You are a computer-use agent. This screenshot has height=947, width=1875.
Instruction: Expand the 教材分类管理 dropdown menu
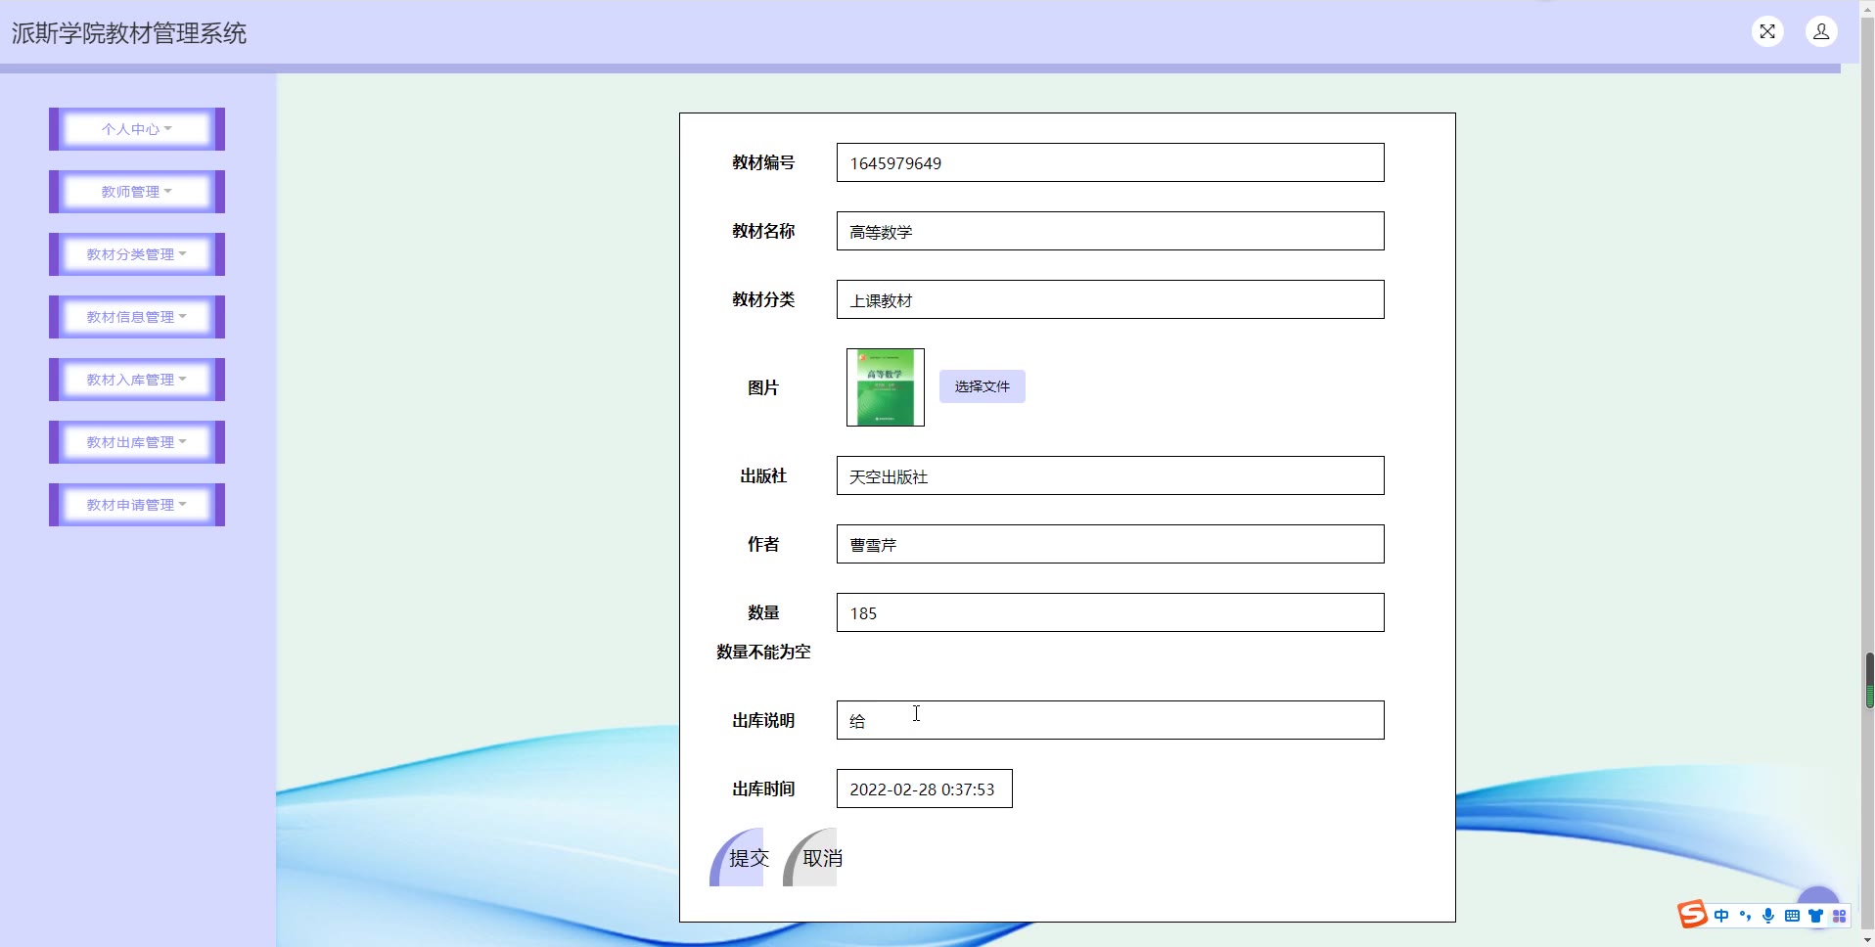point(137,254)
